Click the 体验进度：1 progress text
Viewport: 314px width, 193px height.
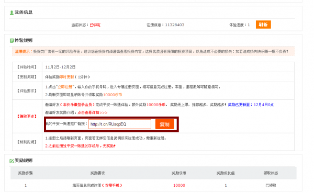(239, 25)
